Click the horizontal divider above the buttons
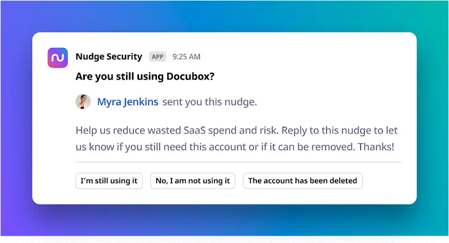The height and width of the screenshot is (243, 449). [239, 162]
